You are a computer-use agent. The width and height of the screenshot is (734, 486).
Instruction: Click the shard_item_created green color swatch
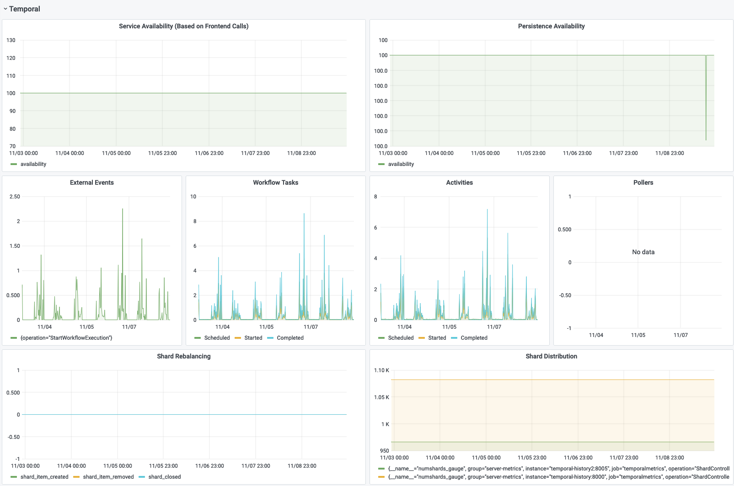14,477
